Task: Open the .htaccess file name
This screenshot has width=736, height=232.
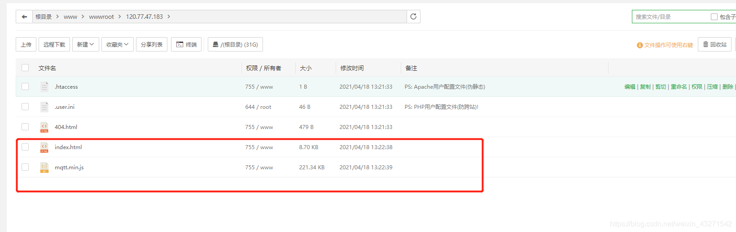Action: (x=66, y=86)
